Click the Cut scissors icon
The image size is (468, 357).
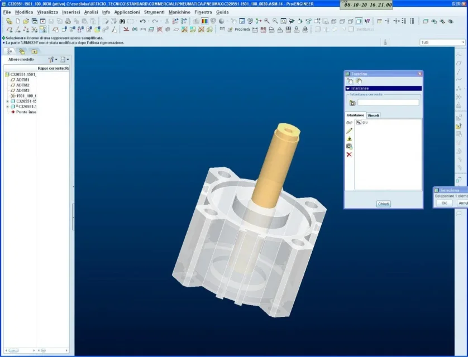click(x=167, y=21)
